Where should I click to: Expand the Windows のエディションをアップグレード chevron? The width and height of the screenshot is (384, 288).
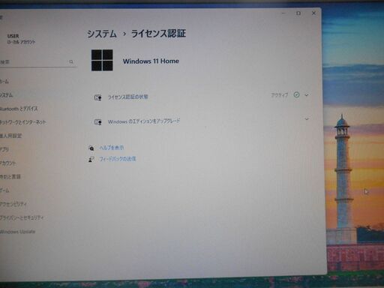[307, 119]
